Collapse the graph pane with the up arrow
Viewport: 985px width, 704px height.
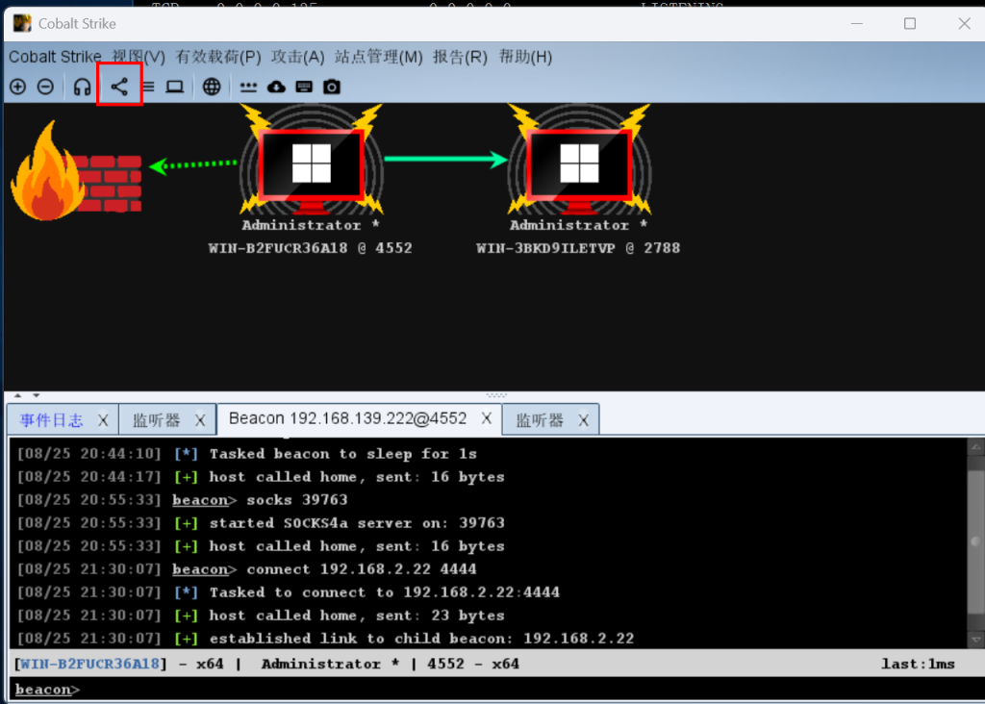tap(17, 395)
